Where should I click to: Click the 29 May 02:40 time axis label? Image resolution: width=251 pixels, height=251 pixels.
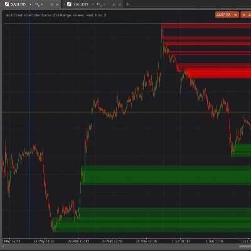pos(112,241)
